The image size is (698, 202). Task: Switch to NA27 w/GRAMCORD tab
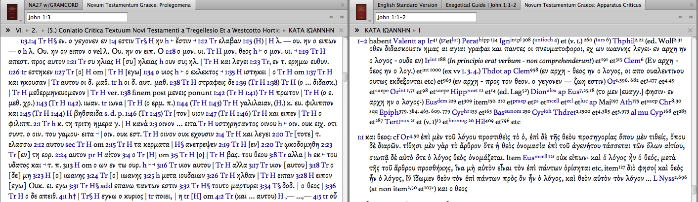(54, 4)
